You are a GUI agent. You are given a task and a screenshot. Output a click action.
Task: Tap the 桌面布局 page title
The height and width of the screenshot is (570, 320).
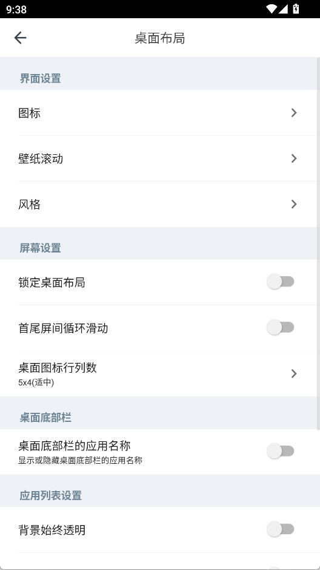point(160,38)
